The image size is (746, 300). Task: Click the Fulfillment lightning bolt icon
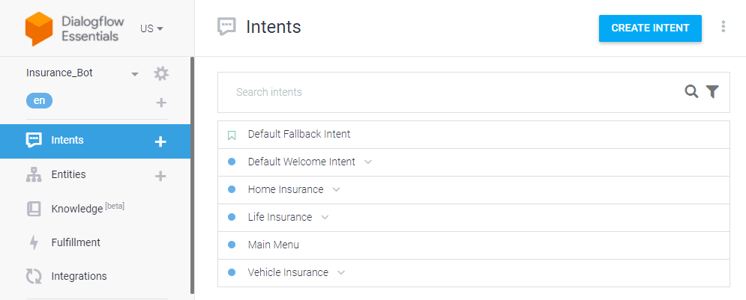[x=33, y=242]
